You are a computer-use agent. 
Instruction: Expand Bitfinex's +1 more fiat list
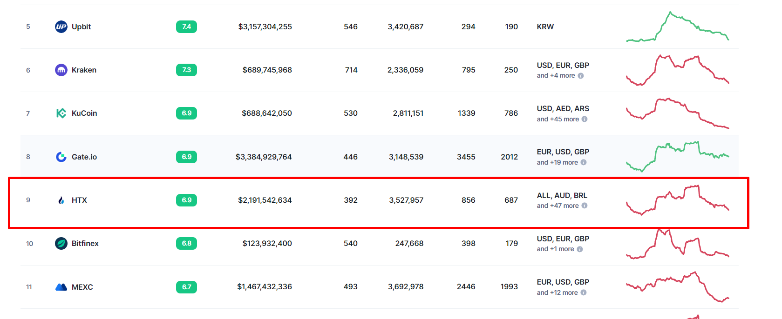click(555, 249)
